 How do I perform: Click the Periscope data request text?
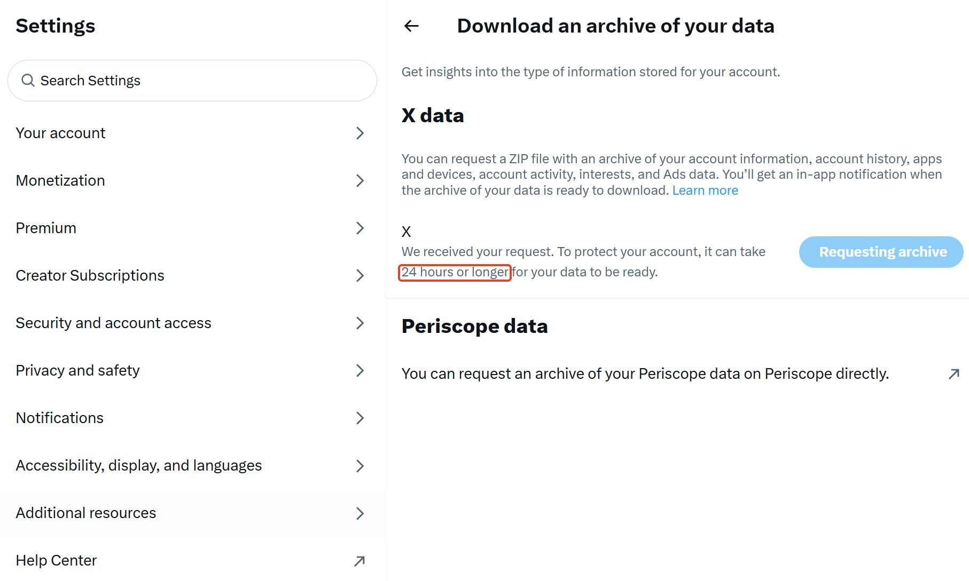[645, 374]
